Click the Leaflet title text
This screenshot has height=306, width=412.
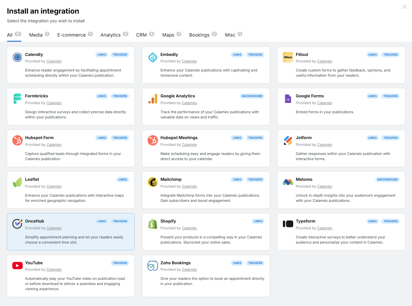click(x=32, y=180)
